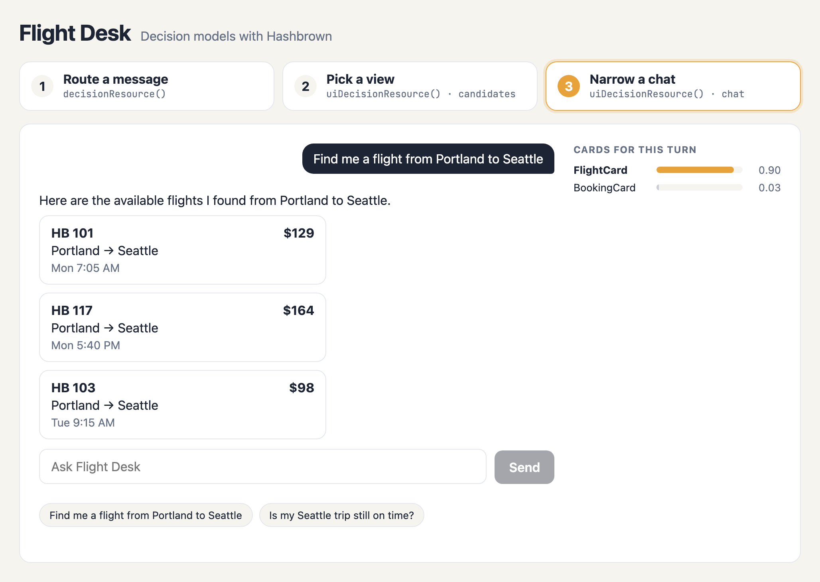Click the BookingCard label

[605, 188]
